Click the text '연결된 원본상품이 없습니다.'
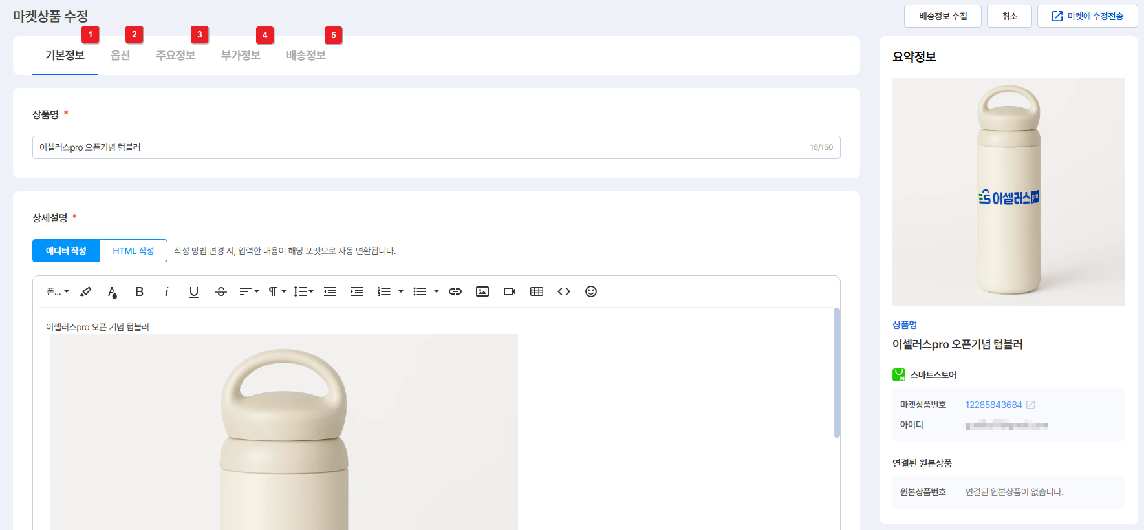 click(1014, 492)
